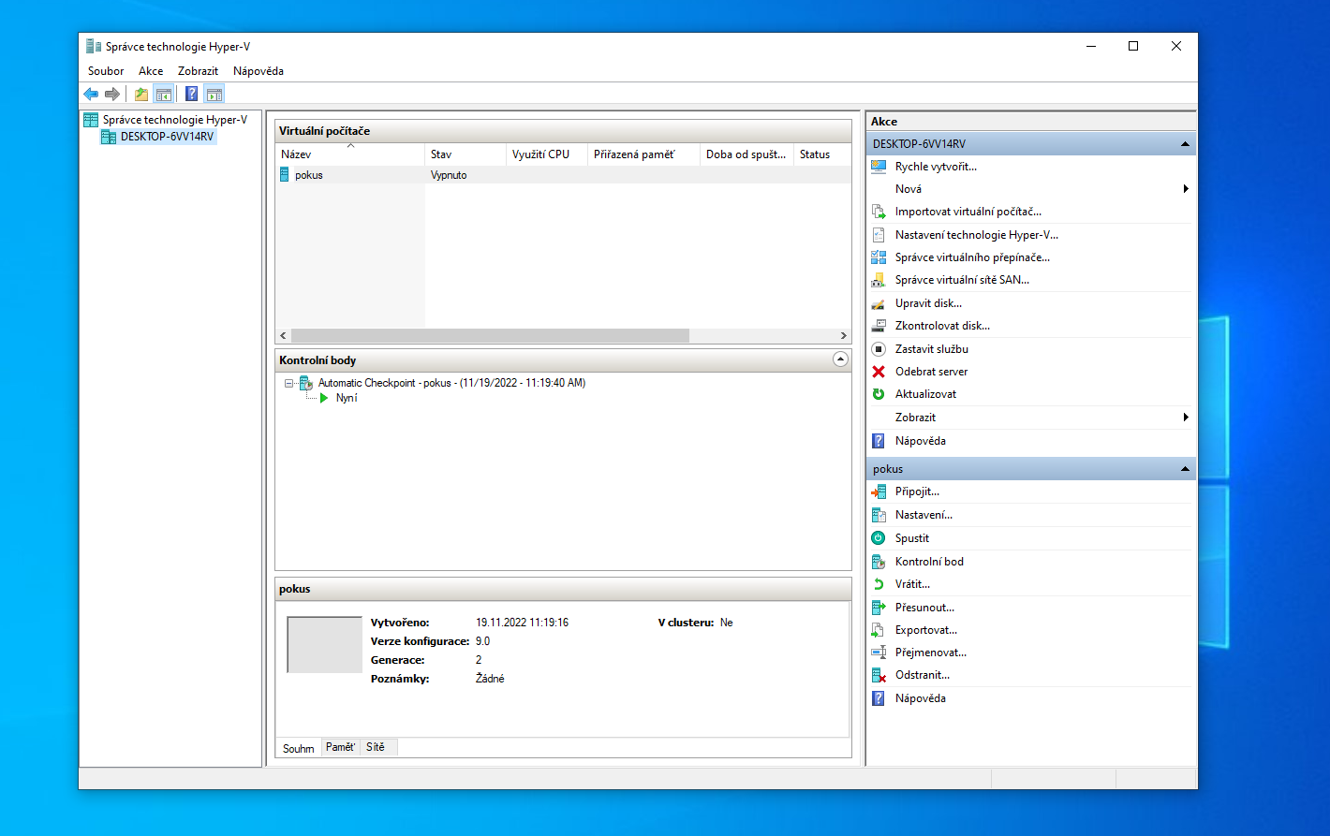Click the Rychle vytvořit icon
The height and width of the screenshot is (836, 1330).
879,167
